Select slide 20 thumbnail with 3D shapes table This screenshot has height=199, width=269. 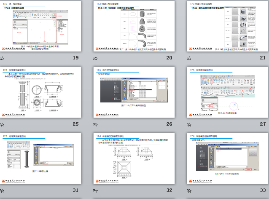click(x=133, y=27)
